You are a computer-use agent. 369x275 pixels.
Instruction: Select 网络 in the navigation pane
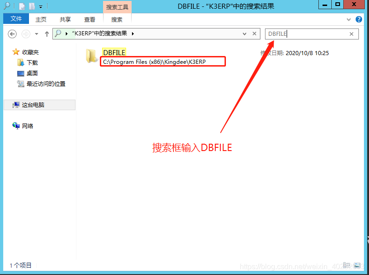28,126
